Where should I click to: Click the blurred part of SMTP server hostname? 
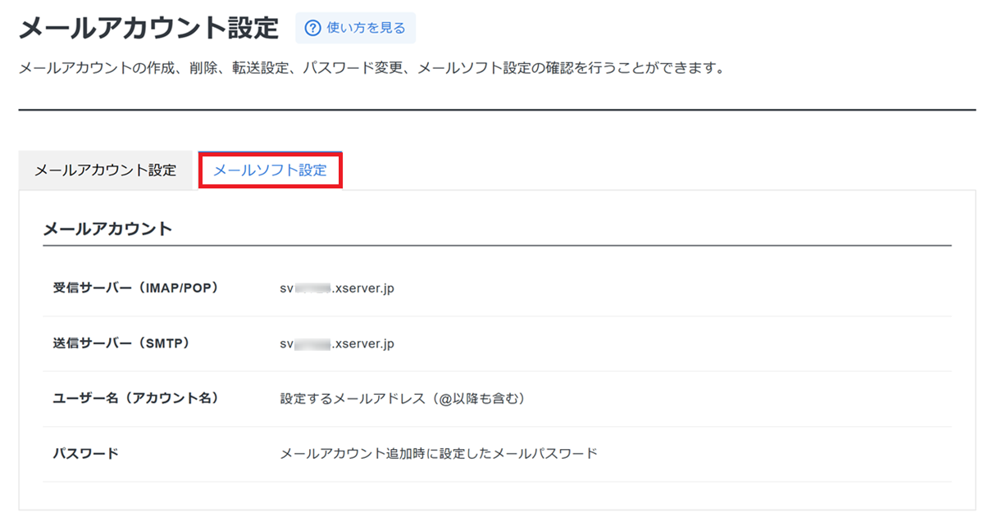(312, 343)
